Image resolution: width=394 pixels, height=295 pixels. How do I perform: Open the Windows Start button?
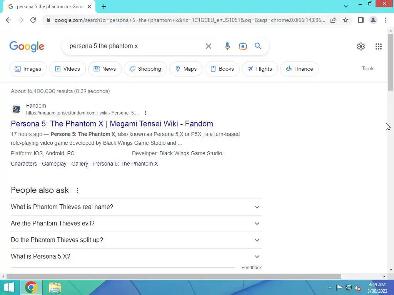coord(9,287)
